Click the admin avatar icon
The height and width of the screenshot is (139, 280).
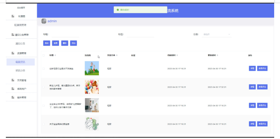click(x=44, y=21)
